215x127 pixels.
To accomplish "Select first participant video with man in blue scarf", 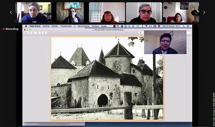I will click(x=33, y=12).
